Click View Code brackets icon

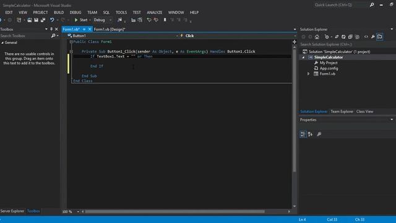[366, 37]
